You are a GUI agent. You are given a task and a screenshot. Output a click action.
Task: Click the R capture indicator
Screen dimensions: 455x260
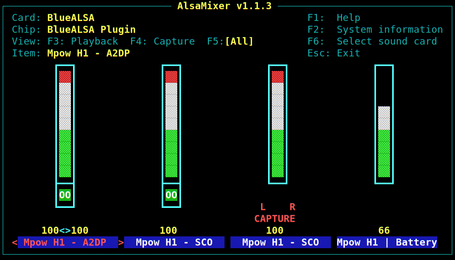pyautogui.click(x=292, y=207)
